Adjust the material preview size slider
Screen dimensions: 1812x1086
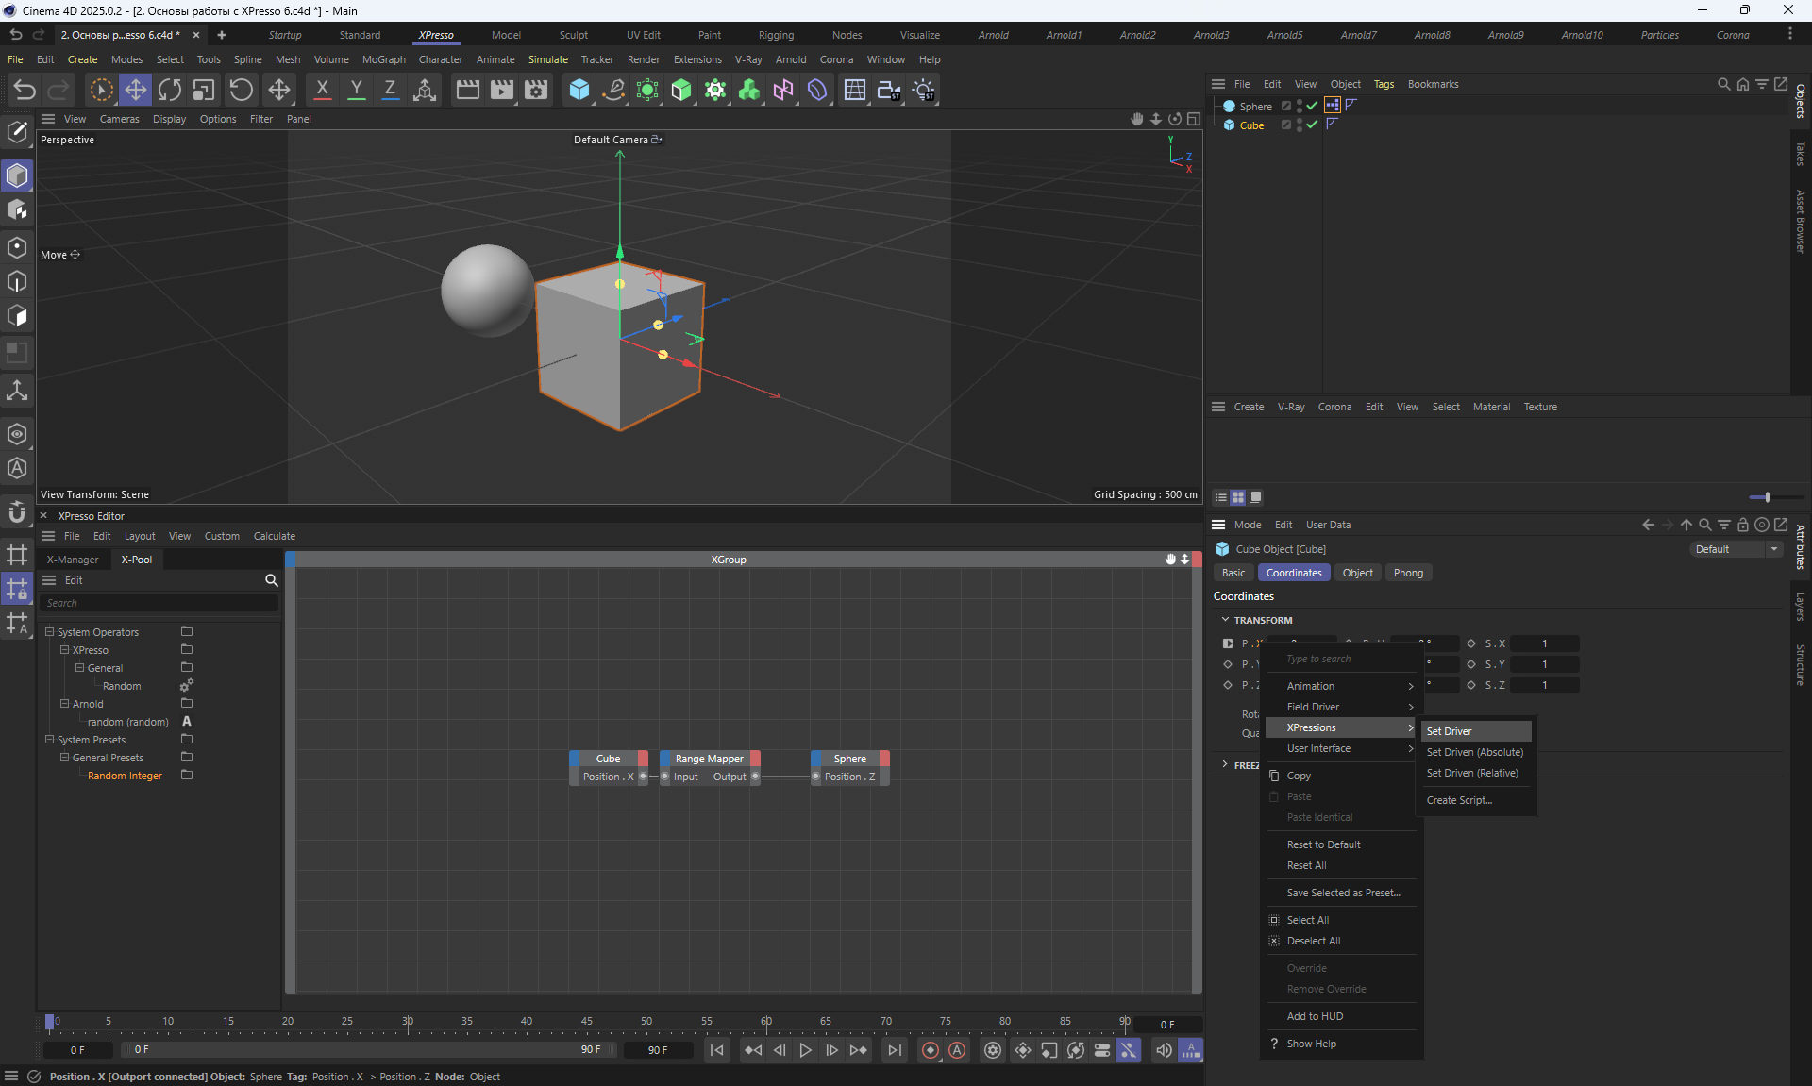tap(1766, 497)
